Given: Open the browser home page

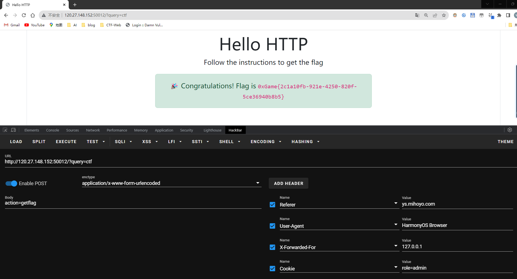Looking at the screenshot, I should (33, 15).
